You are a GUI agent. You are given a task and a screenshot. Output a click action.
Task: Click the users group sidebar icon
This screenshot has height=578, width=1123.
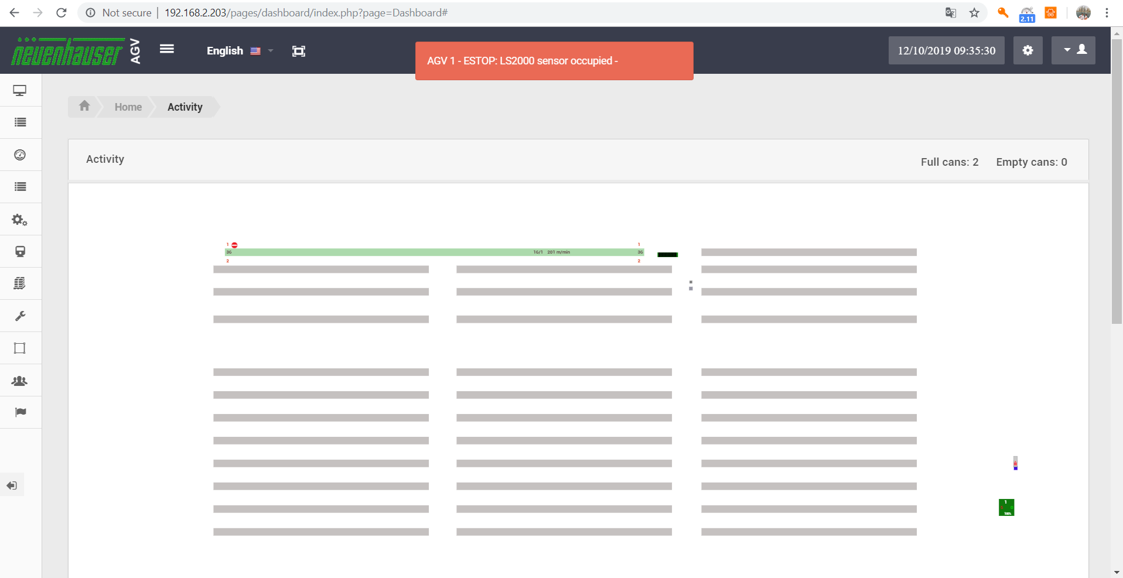[20, 381]
